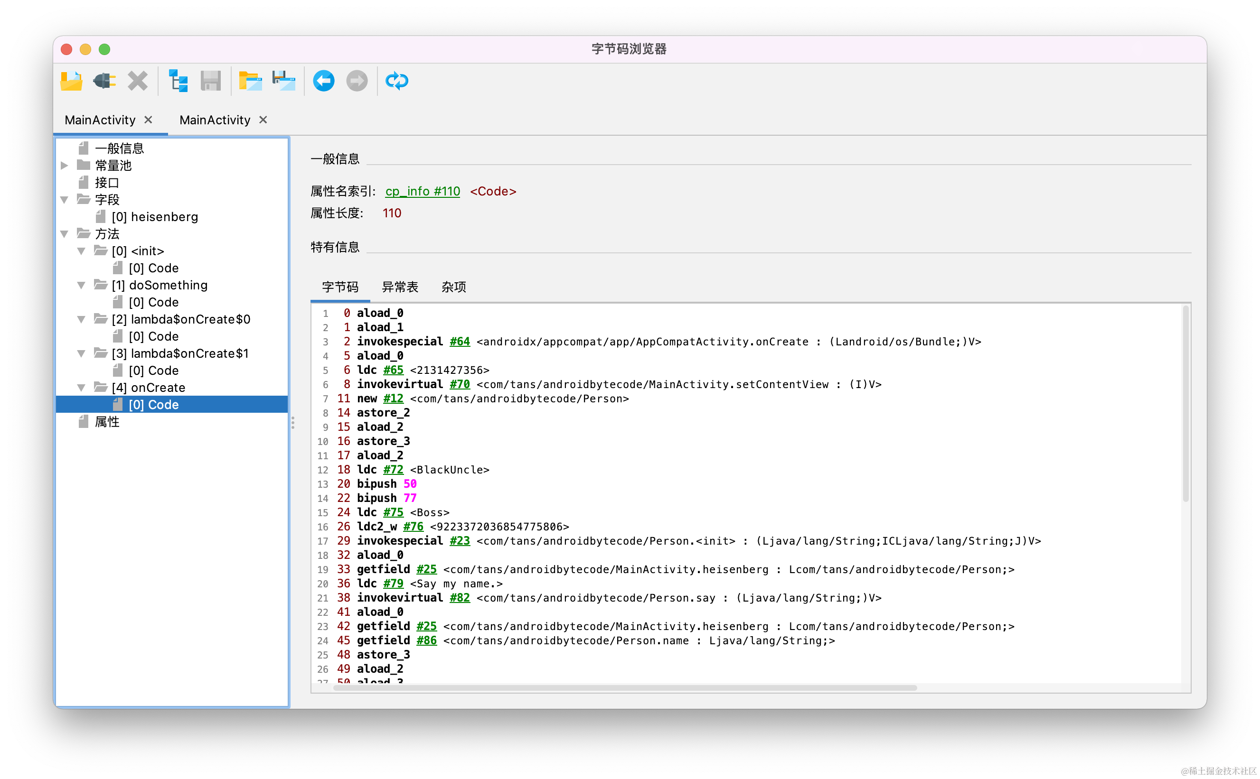Select the first MainActivity tab
The height and width of the screenshot is (779, 1260).
pos(100,120)
